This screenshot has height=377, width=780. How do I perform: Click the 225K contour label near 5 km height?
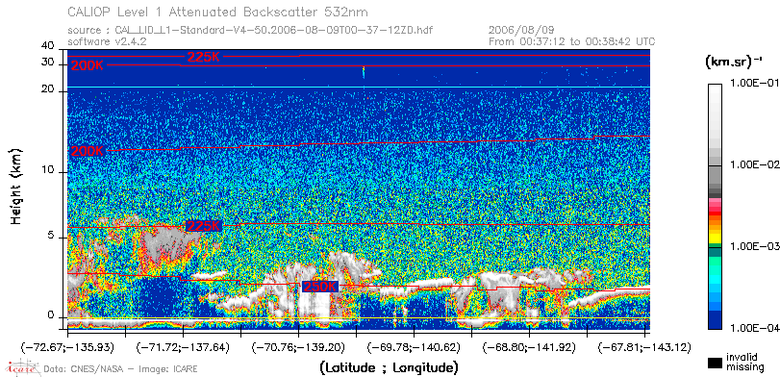[x=203, y=226]
